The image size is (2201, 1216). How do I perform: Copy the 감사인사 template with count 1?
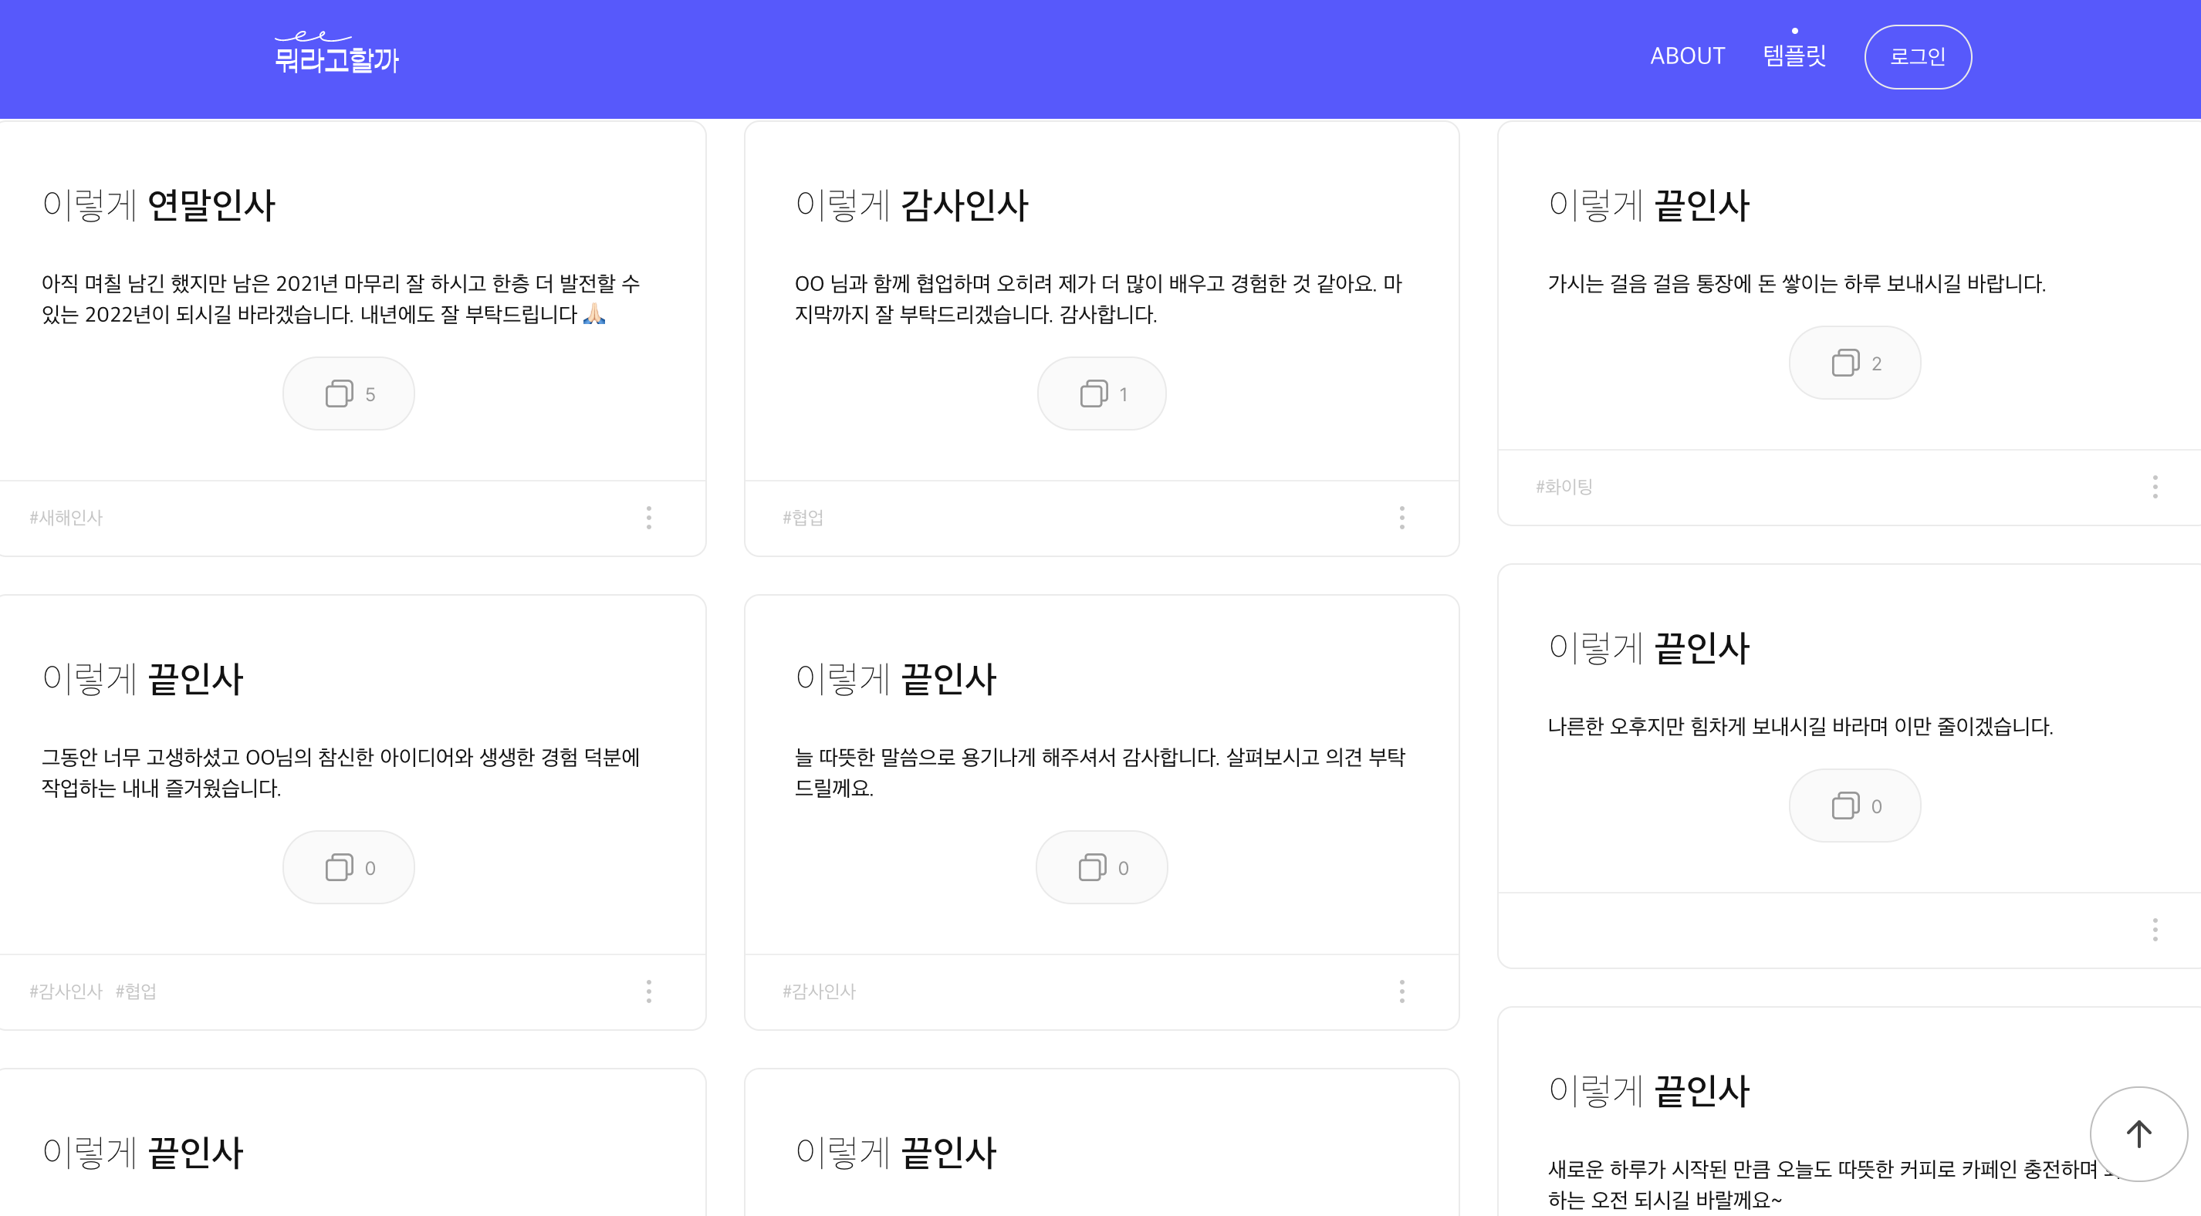point(1101,393)
